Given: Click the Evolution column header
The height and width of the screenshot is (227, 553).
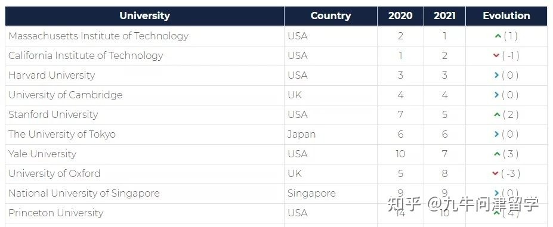Looking at the screenshot, I should point(506,16).
